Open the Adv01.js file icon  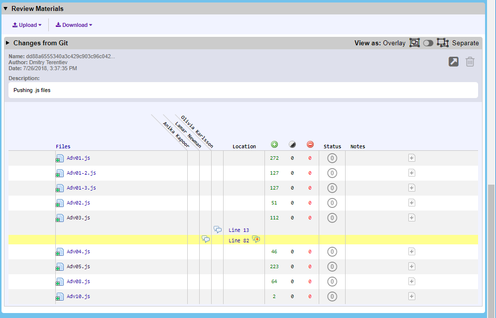60,158
